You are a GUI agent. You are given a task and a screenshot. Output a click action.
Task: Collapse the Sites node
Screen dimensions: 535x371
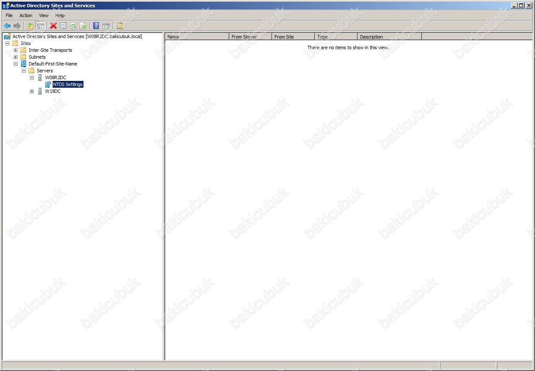(7, 43)
